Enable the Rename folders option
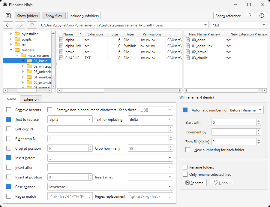Image resolution: width=270 pixels, height=207 pixels. [185, 167]
